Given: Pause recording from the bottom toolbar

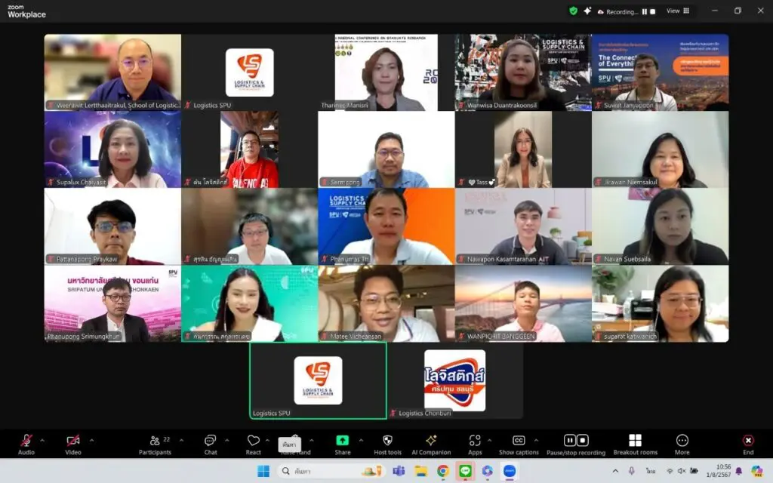Looking at the screenshot, I should click(569, 440).
